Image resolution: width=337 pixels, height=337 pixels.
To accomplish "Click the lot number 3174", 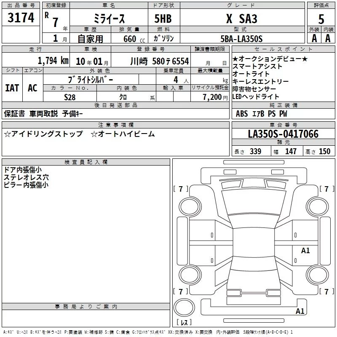I will click(x=21, y=17).
